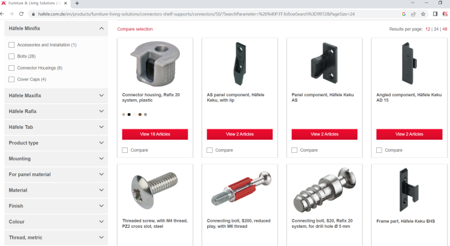The width and height of the screenshot is (450, 246).
Task: Enable Compare for Rafix 20 connector housing
Action: 125,150
